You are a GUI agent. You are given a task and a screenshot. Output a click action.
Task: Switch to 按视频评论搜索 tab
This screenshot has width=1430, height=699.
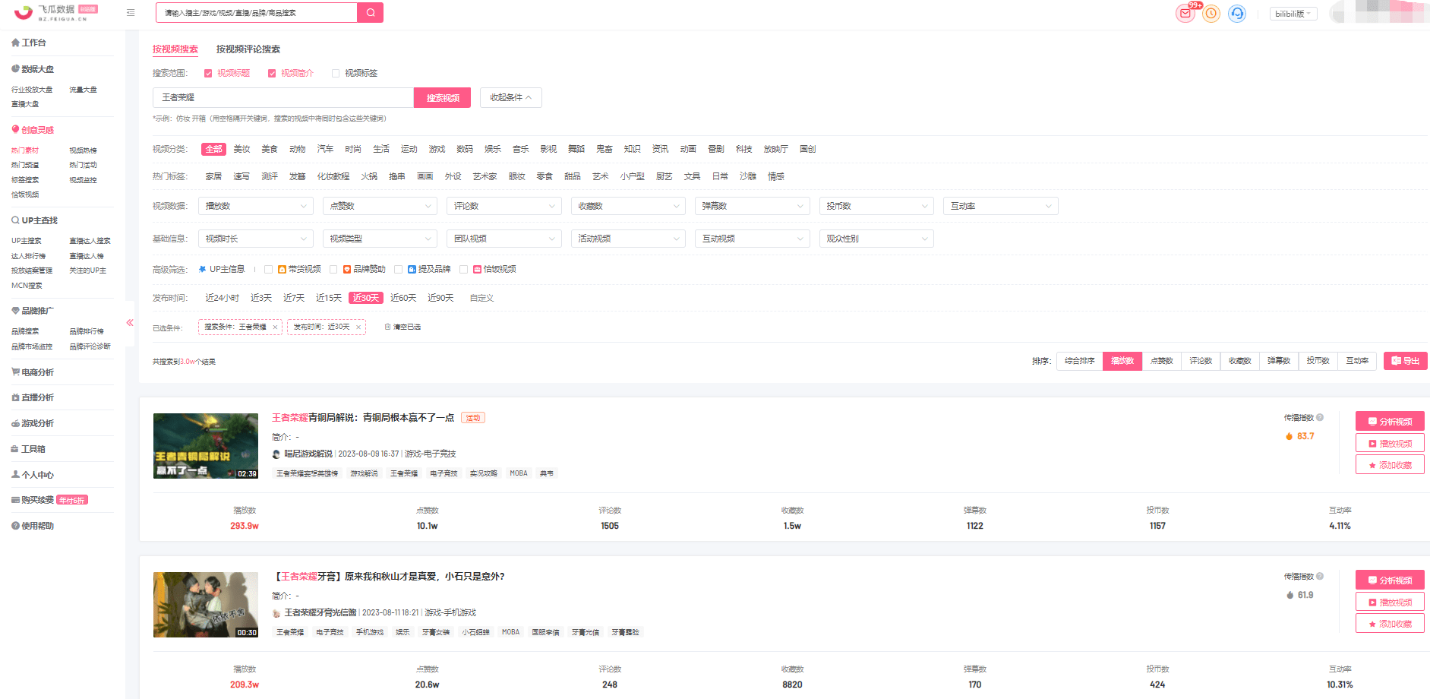click(248, 49)
